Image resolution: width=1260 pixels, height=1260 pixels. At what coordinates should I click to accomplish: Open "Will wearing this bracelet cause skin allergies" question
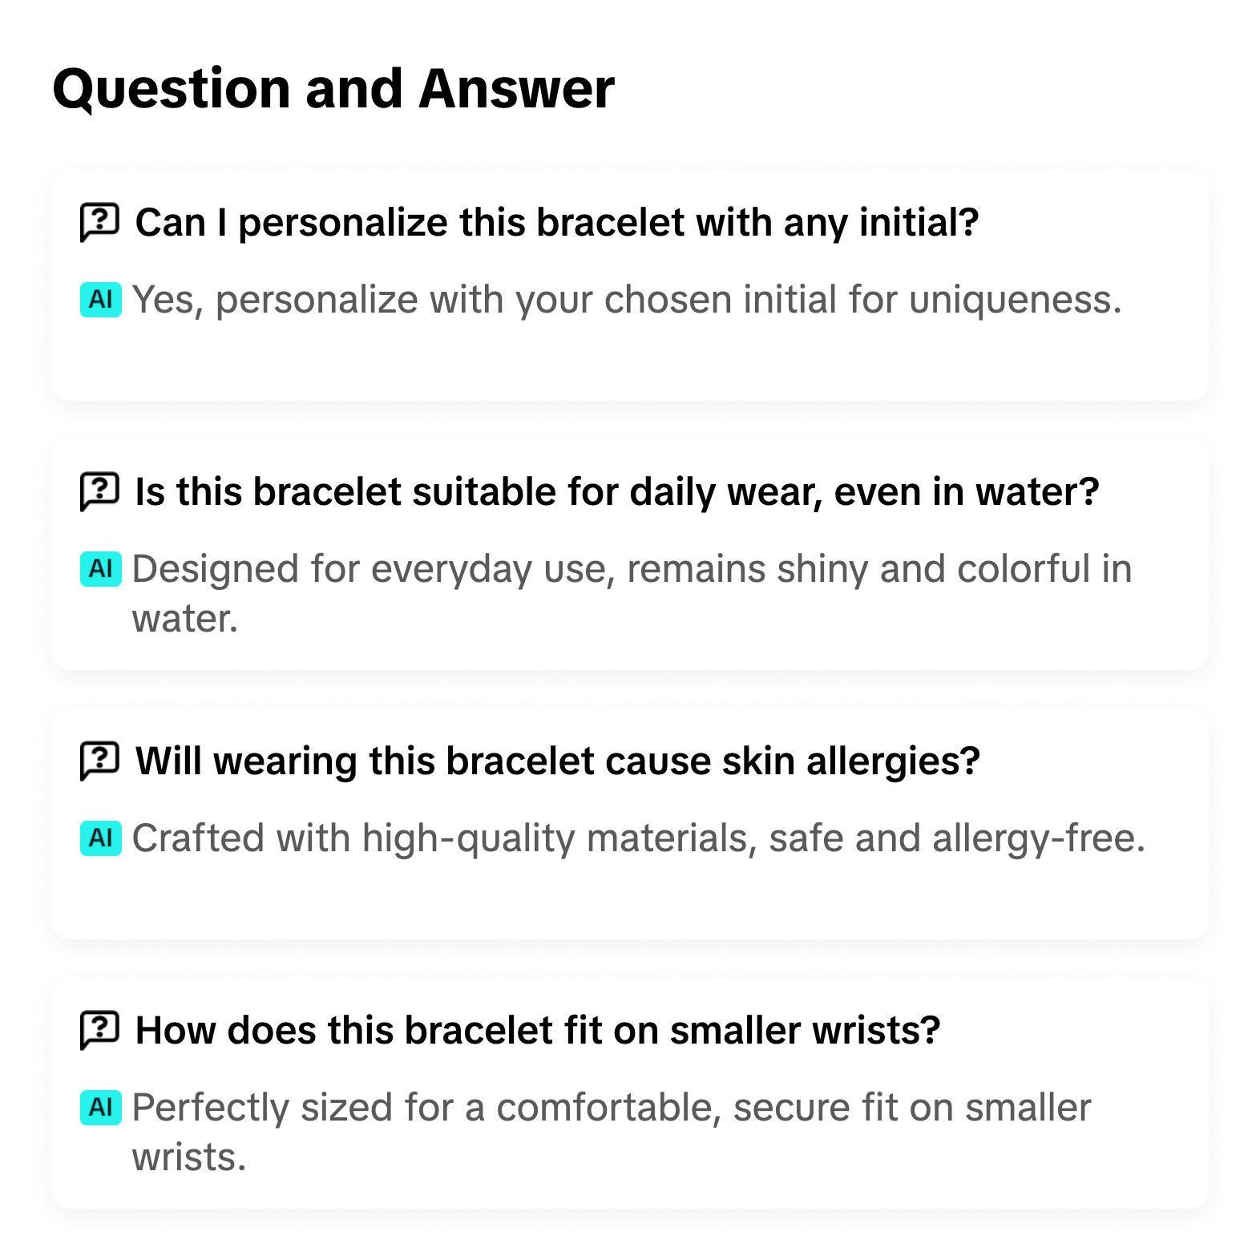click(557, 761)
